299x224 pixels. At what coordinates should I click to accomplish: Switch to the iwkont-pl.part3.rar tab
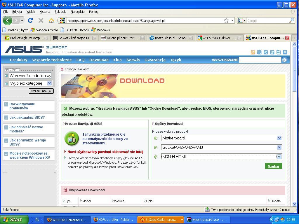pyautogui.click(x=123, y=38)
